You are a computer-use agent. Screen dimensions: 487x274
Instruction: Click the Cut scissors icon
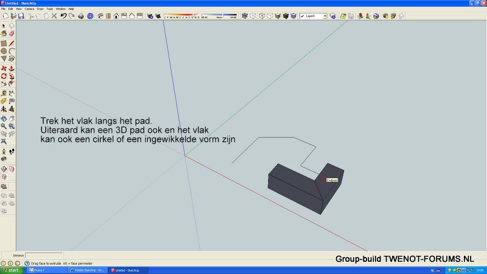click(x=30, y=16)
